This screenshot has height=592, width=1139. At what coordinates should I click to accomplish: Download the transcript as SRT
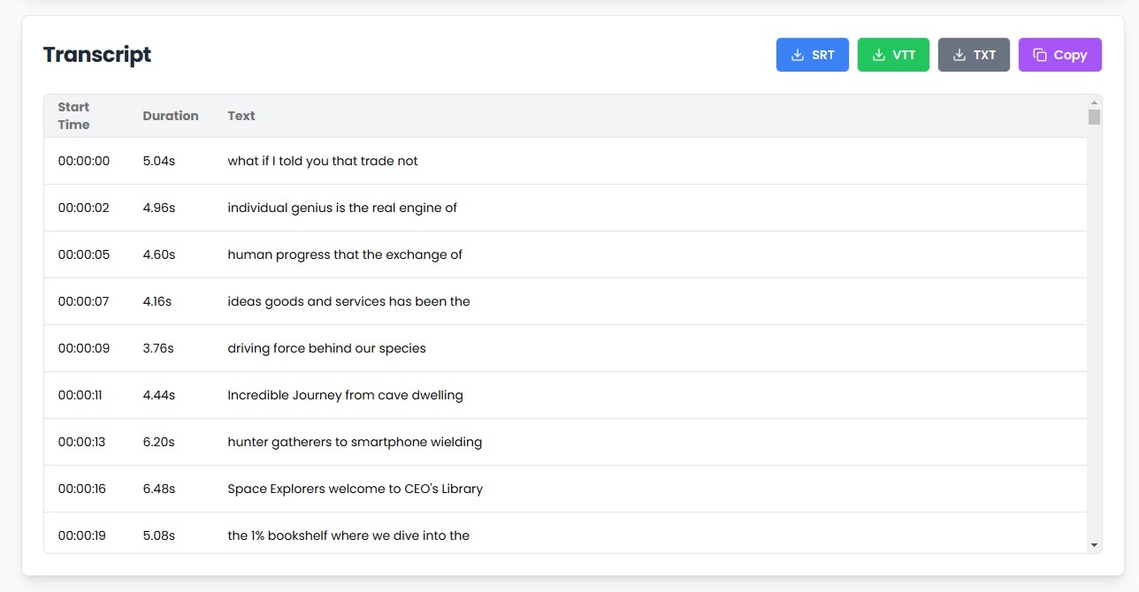[x=813, y=55]
